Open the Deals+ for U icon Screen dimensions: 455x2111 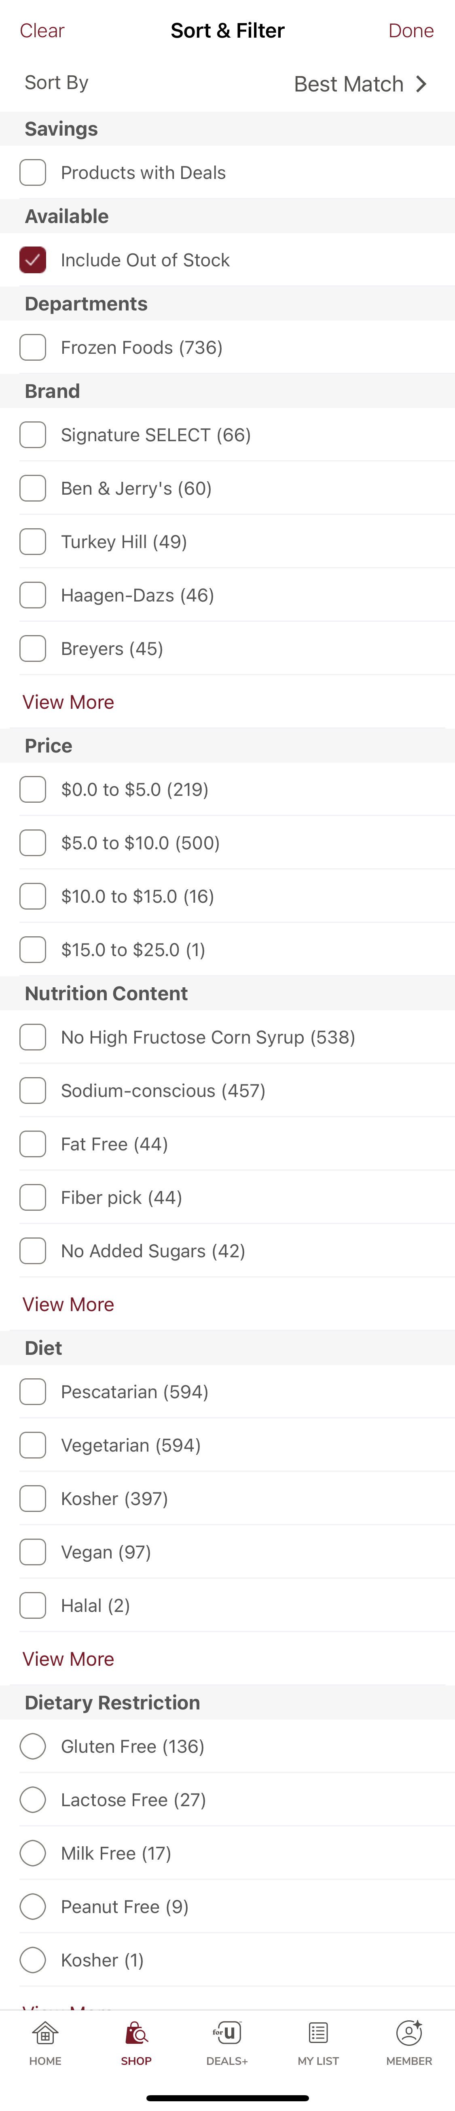pos(226,2033)
